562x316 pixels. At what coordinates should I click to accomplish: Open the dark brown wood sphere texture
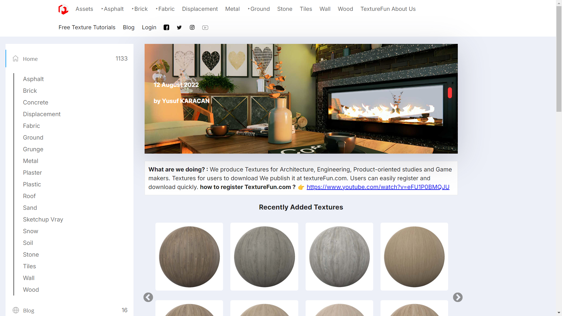(189, 257)
